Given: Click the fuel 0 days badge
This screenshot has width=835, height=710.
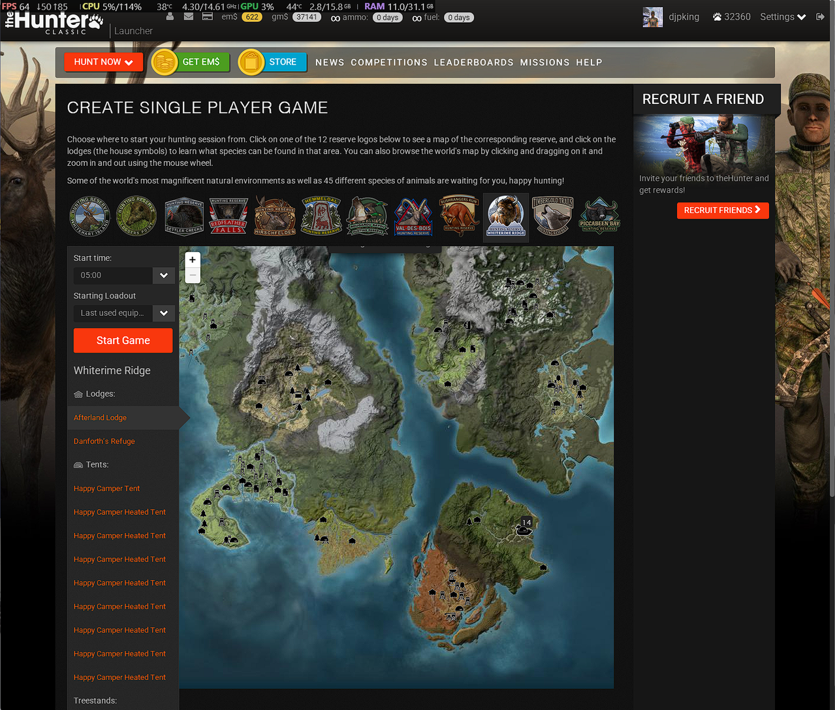Looking at the screenshot, I should (x=459, y=18).
